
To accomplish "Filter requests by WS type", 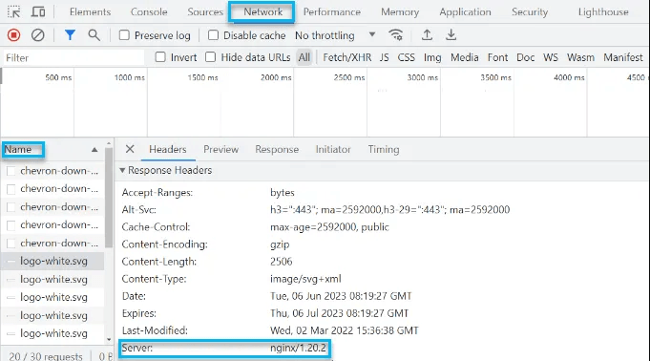I will pos(551,57).
